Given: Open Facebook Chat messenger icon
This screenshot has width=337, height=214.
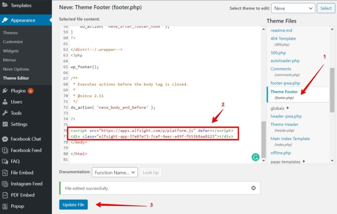Looking at the screenshot, I should 5,139.
